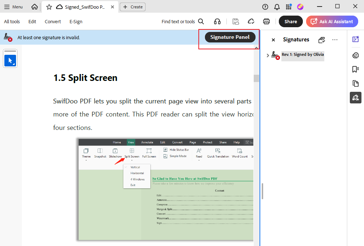
Task: Open the Signatures panel options menu
Action: 335,40
